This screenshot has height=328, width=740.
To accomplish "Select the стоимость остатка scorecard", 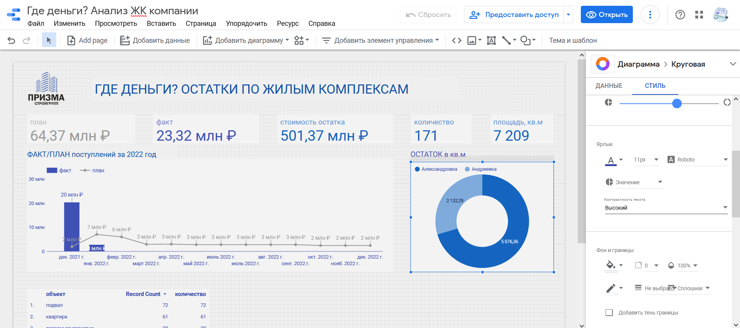I will point(335,129).
